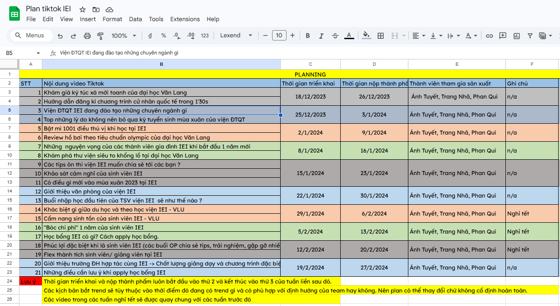Rename the Plan tiktok IEI title
Image resolution: width=560 pixels, height=306 pixels.
48,9
